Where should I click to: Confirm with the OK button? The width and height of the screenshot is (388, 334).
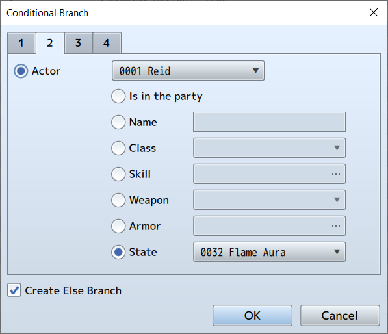click(x=252, y=315)
